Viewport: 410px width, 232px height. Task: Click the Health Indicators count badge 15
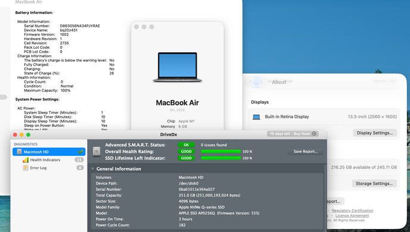[79, 159]
